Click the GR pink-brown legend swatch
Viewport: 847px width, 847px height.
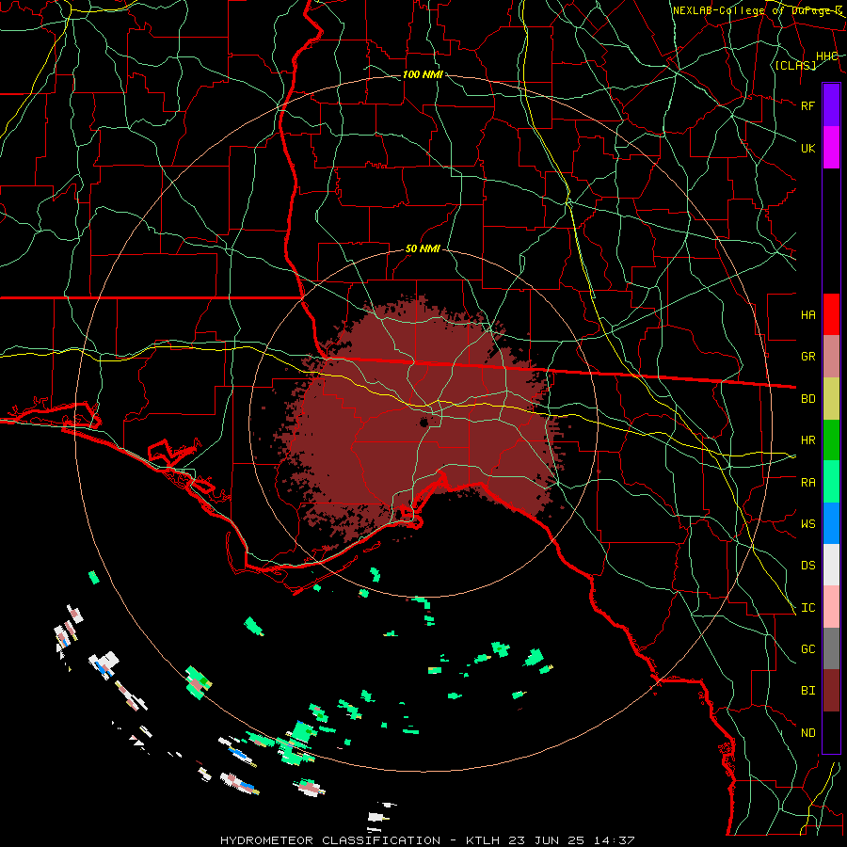click(x=831, y=357)
